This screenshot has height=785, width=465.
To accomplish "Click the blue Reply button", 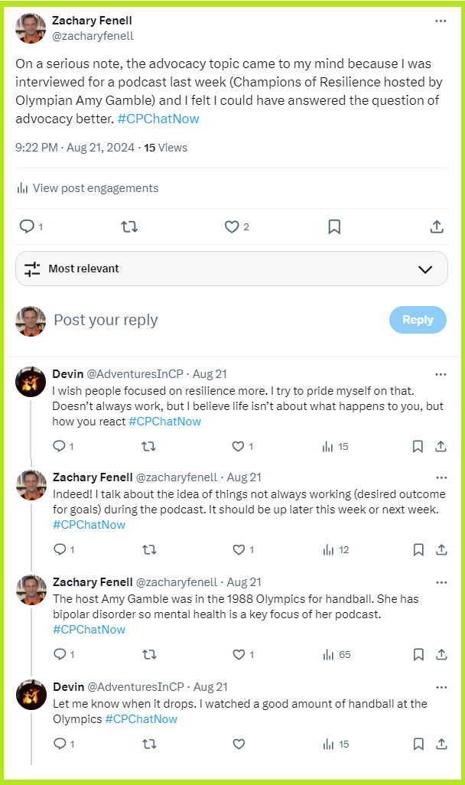I will tap(418, 320).
